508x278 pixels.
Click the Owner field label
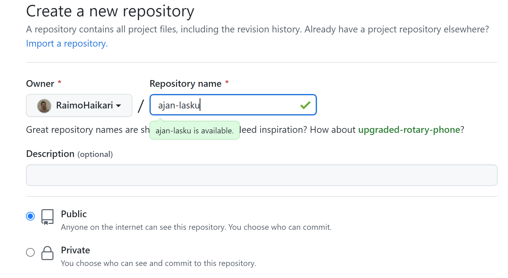(40, 83)
